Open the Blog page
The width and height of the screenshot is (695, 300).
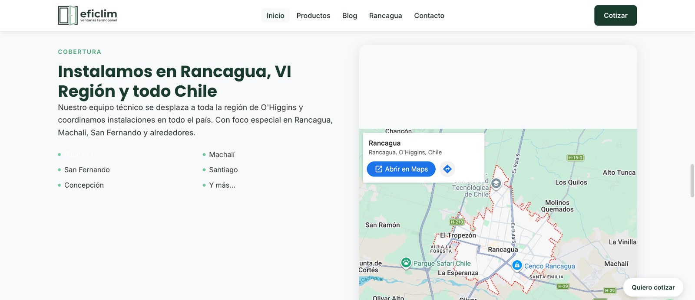pos(350,16)
